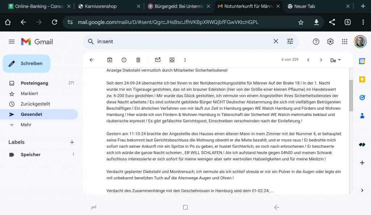This screenshot has width=371, height=215.
Task: Open Gmail settings gear
Action: point(330,42)
